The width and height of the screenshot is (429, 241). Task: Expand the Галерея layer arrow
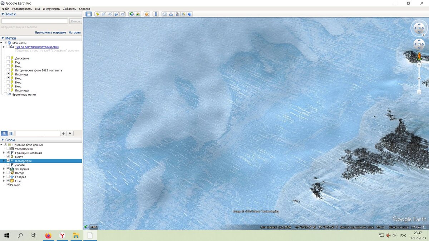[4, 177]
